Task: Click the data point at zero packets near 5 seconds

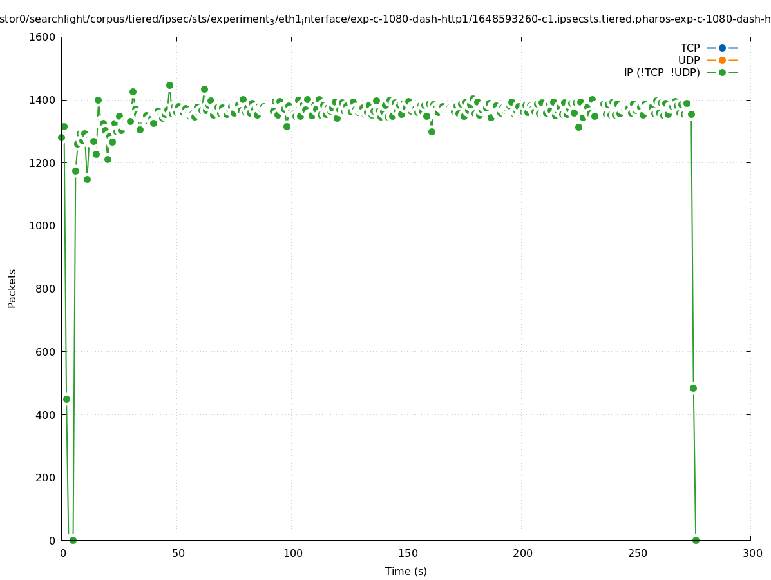Action: [x=73, y=540]
